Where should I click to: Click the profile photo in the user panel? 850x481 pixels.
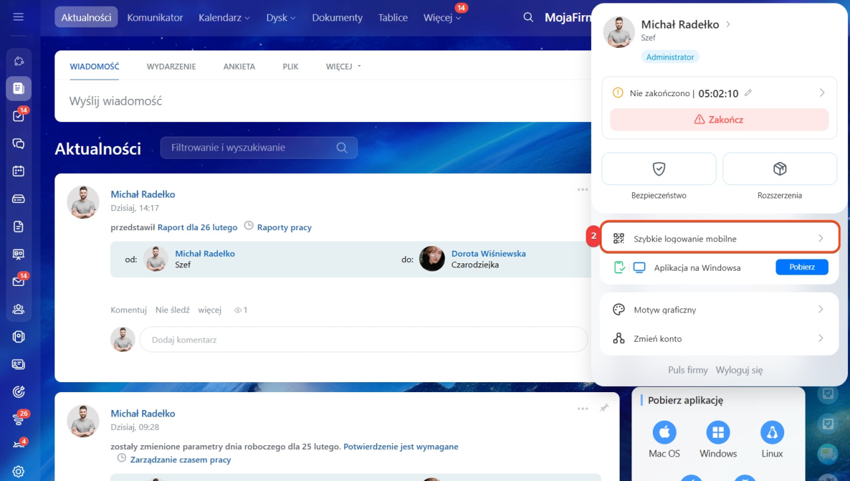click(620, 32)
